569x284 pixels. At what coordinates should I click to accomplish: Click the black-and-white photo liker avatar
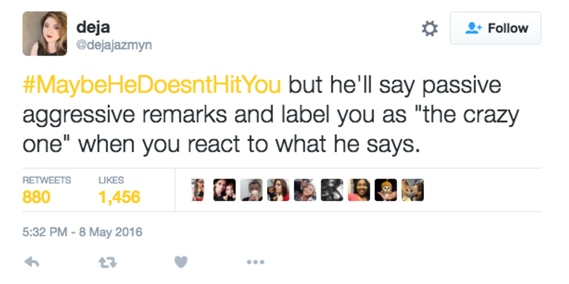point(332,190)
